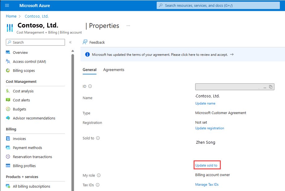Click the 'Zhen Song' sold-to value
The height and width of the screenshot is (191, 285).
pos(206,142)
